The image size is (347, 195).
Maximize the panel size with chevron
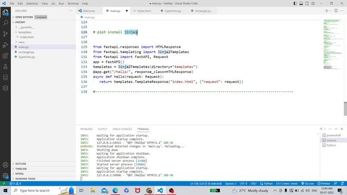336,129
